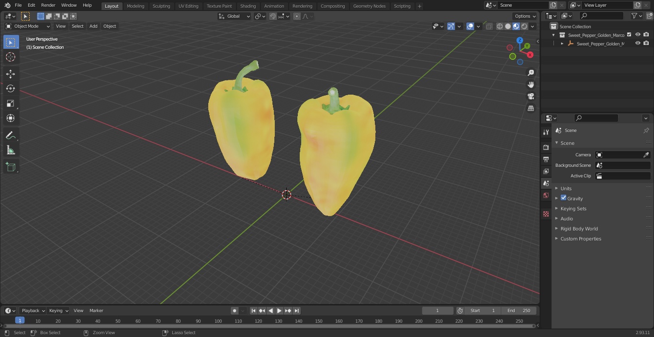Open the shading options dropdown arrow
Image resolution: width=654 pixels, height=337 pixels.
click(532, 26)
